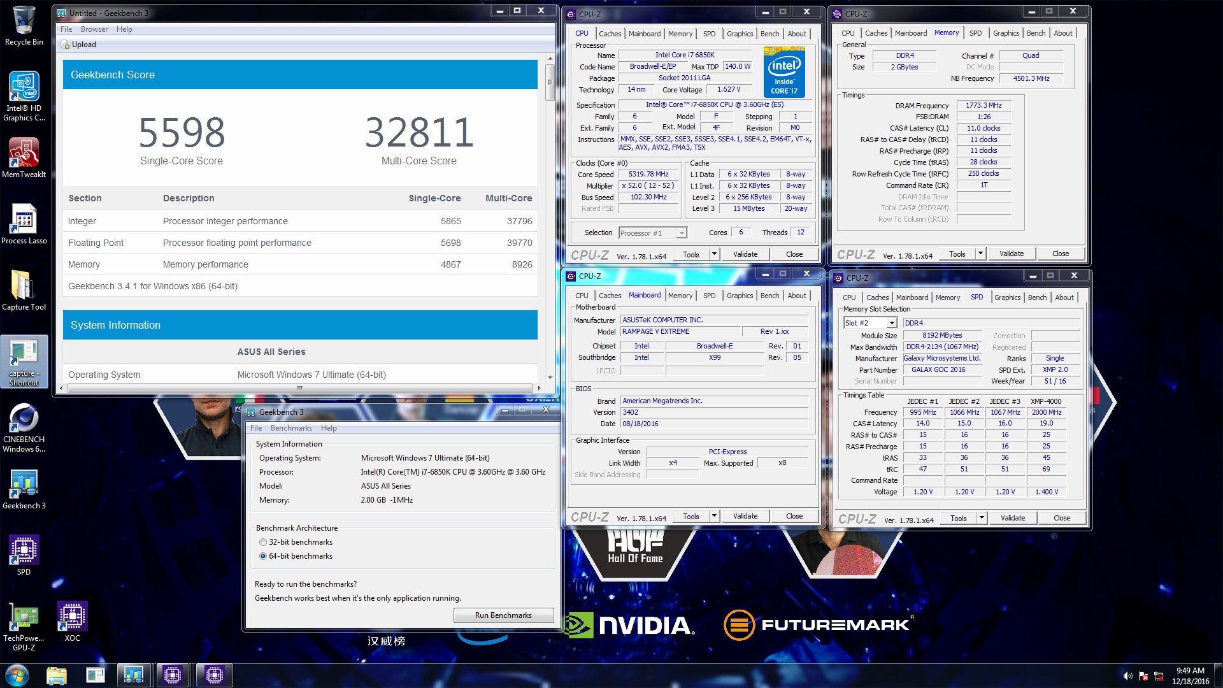This screenshot has width=1223, height=688.
Task: Open File Explorer from the taskbar
Action: [57, 675]
